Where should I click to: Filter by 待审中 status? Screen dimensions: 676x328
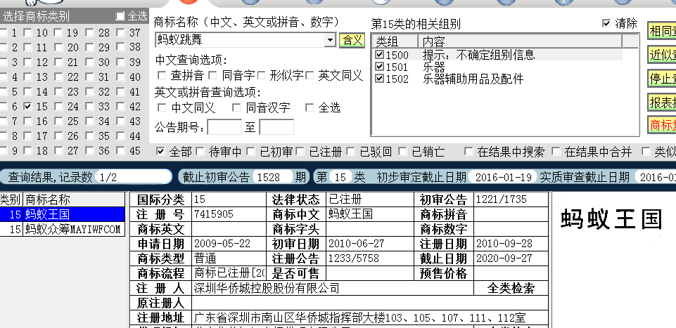click(x=200, y=152)
